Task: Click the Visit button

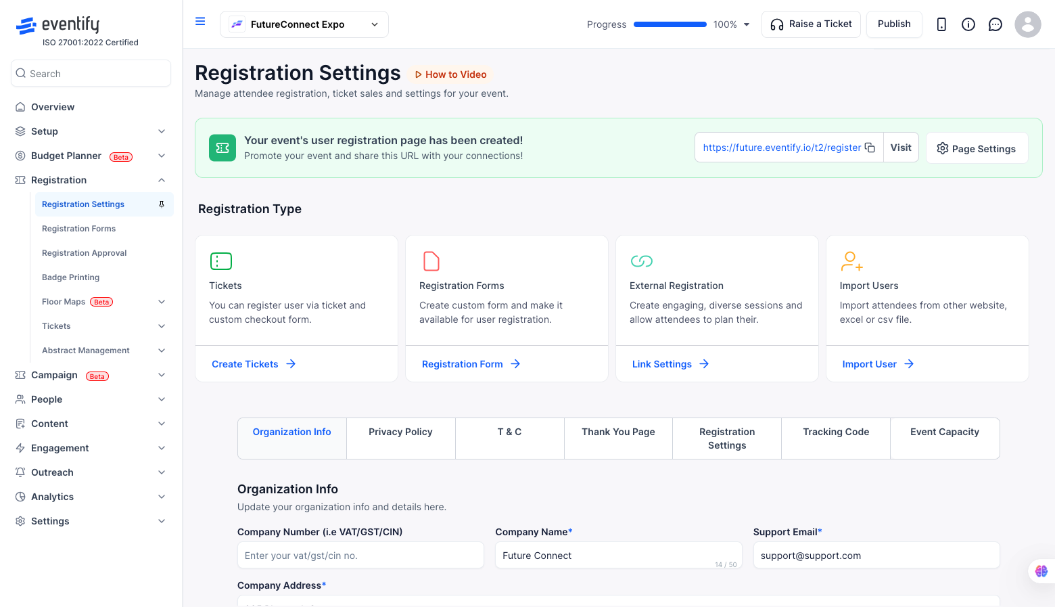Action: (x=901, y=148)
